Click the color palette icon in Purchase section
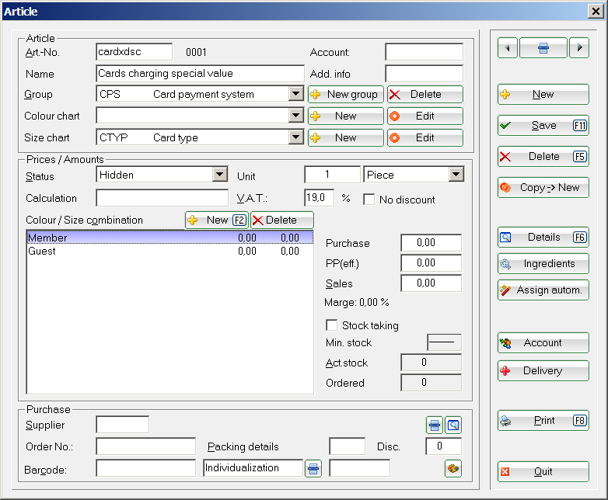 pos(453,468)
